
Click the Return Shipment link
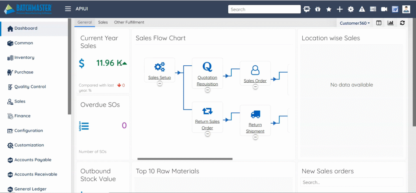[255, 128]
